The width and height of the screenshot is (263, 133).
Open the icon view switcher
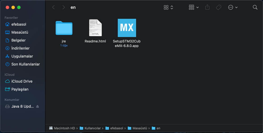click(x=168, y=7)
